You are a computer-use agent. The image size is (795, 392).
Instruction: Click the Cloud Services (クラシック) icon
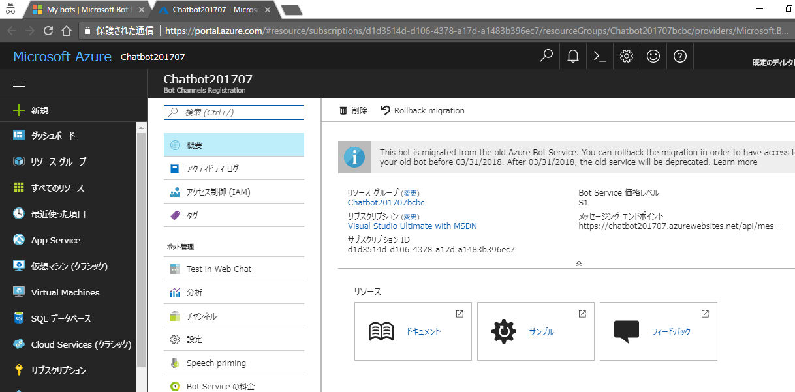(x=19, y=344)
